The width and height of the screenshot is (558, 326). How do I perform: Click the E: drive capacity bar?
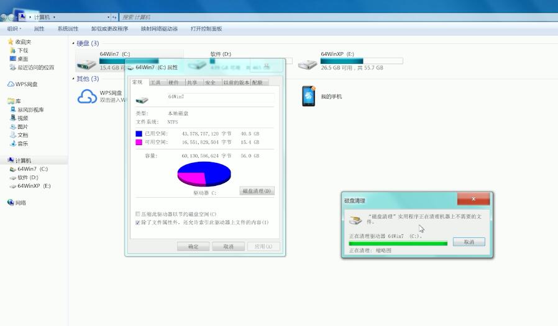pyautogui.click(x=362, y=61)
